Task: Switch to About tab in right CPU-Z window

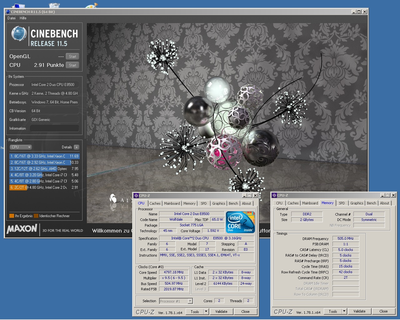Action: tap(385, 203)
